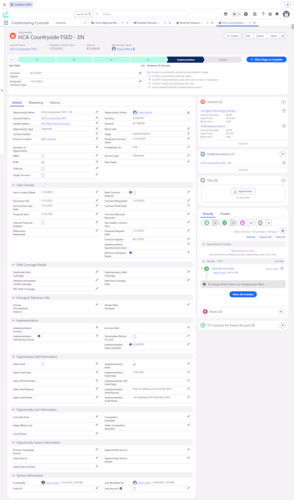
Task: Open the global create plus icon
Action: pos(246,14)
